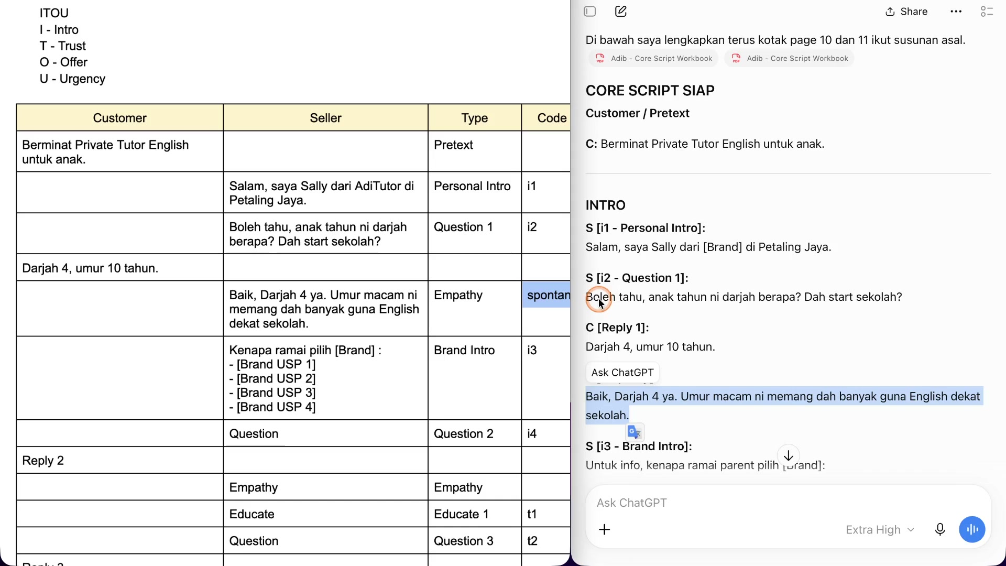
Task: Expand the Extra High model dropdown
Action: [880, 530]
